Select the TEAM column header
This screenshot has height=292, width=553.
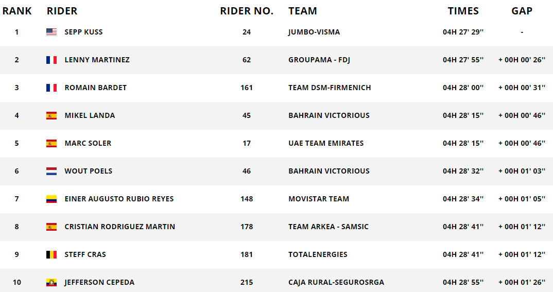point(303,11)
